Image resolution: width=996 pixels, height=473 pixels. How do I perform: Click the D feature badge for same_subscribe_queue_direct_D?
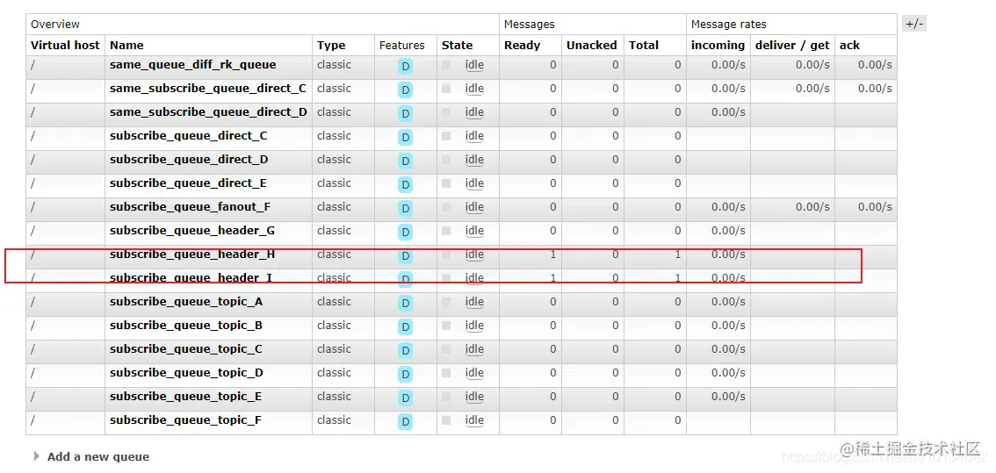405,114
